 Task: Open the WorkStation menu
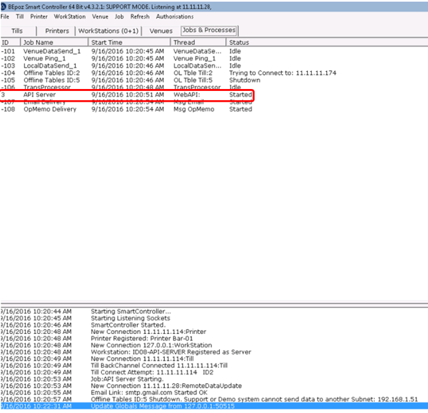pyautogui.click(x=70, y=17)
